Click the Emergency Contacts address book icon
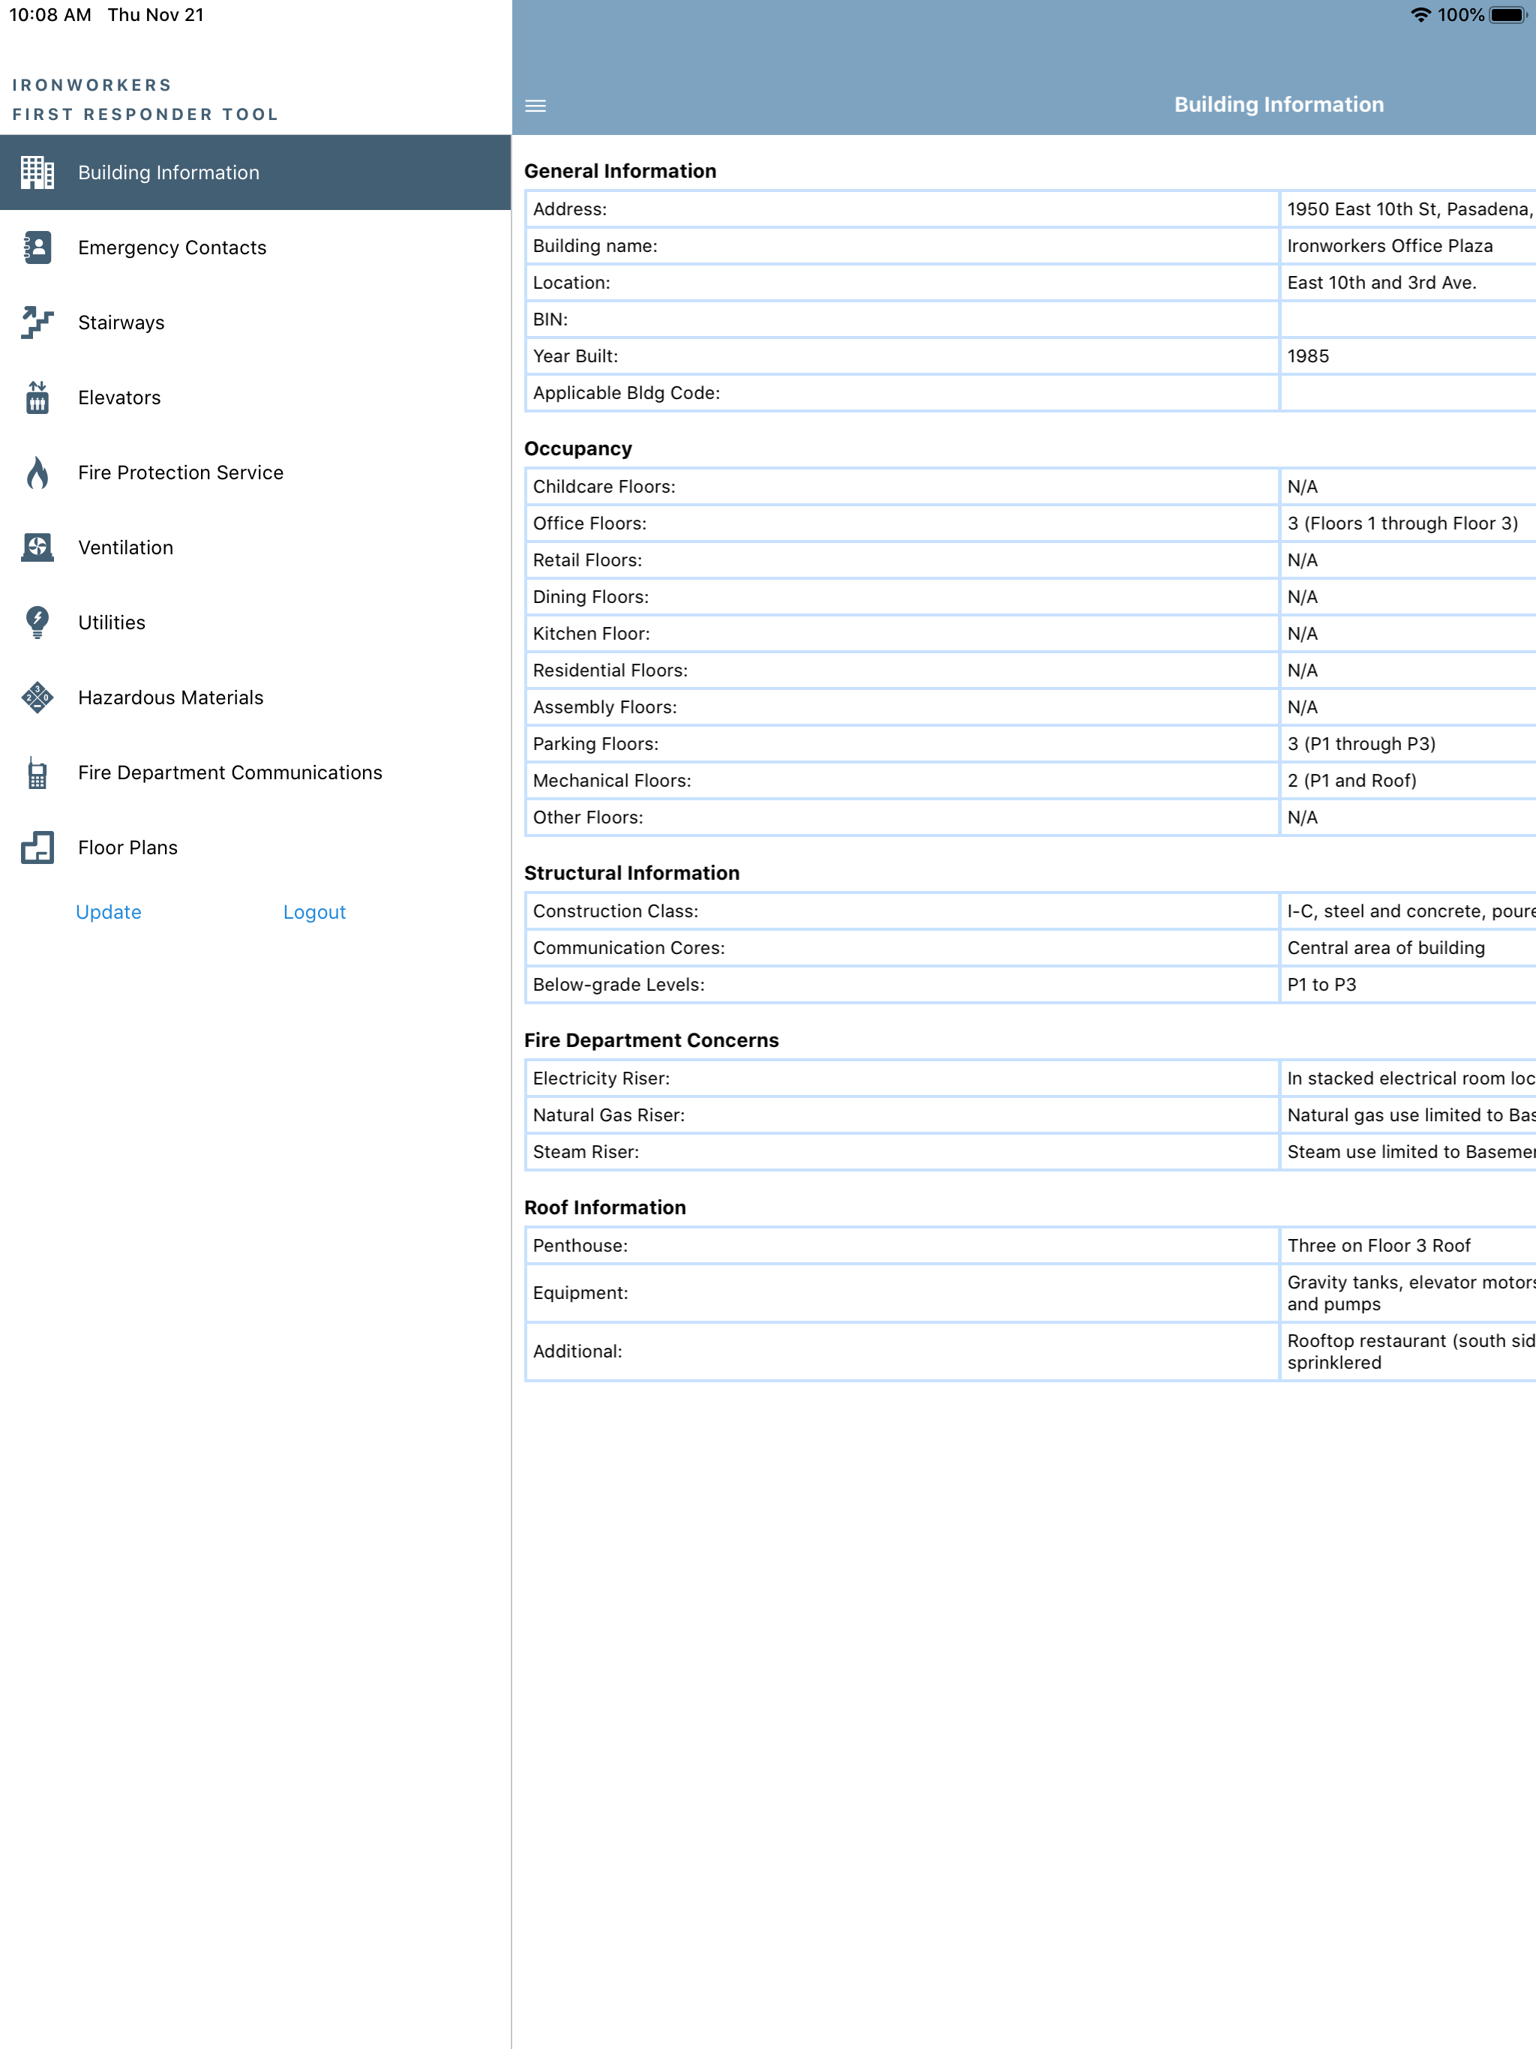 pyautogui.click(x=37, y=247)
